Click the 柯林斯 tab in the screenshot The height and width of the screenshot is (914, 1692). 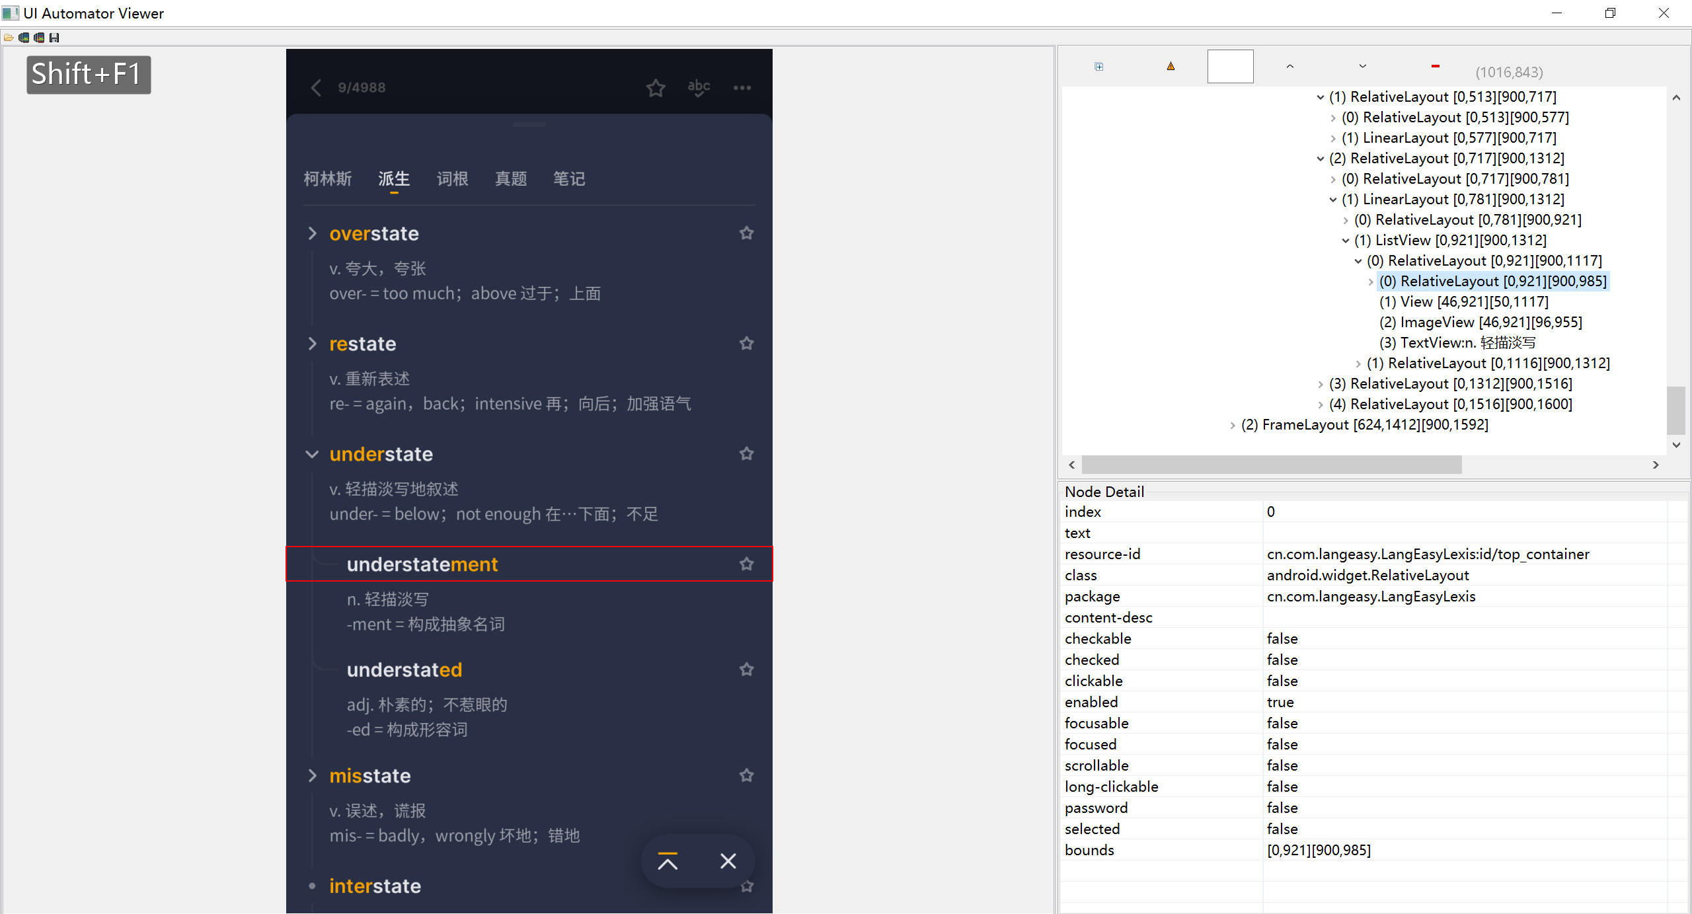(328, 178)
